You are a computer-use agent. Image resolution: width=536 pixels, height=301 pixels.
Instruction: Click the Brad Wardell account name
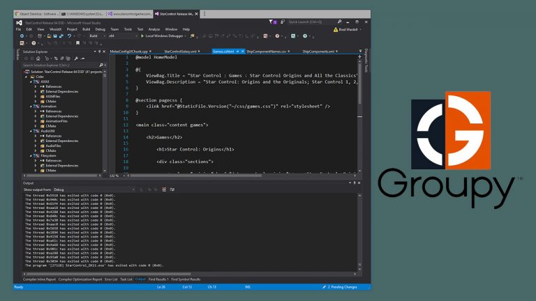click(x=348, y=30)
